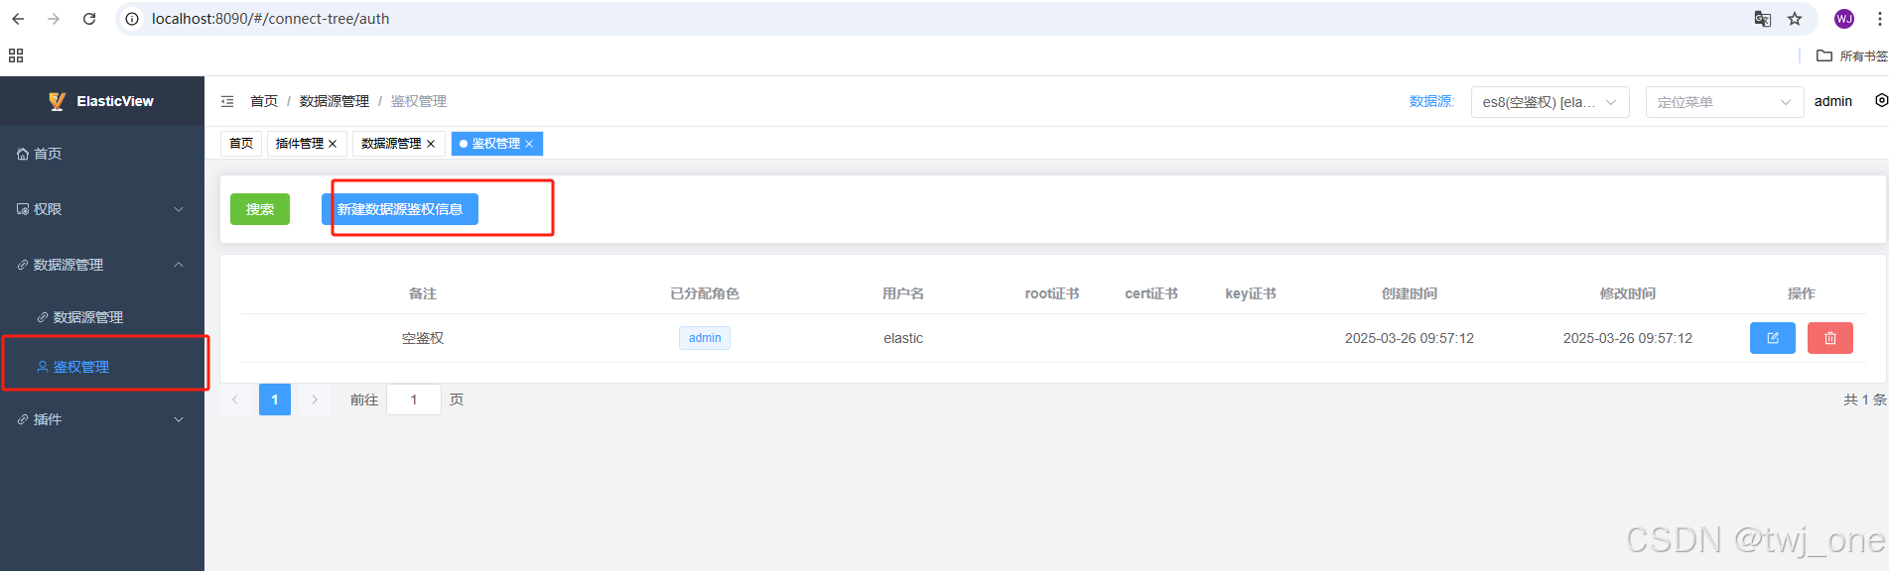Select page 1 in pagination
This screenshot has height=571, width=1889.
pos(275,400)
